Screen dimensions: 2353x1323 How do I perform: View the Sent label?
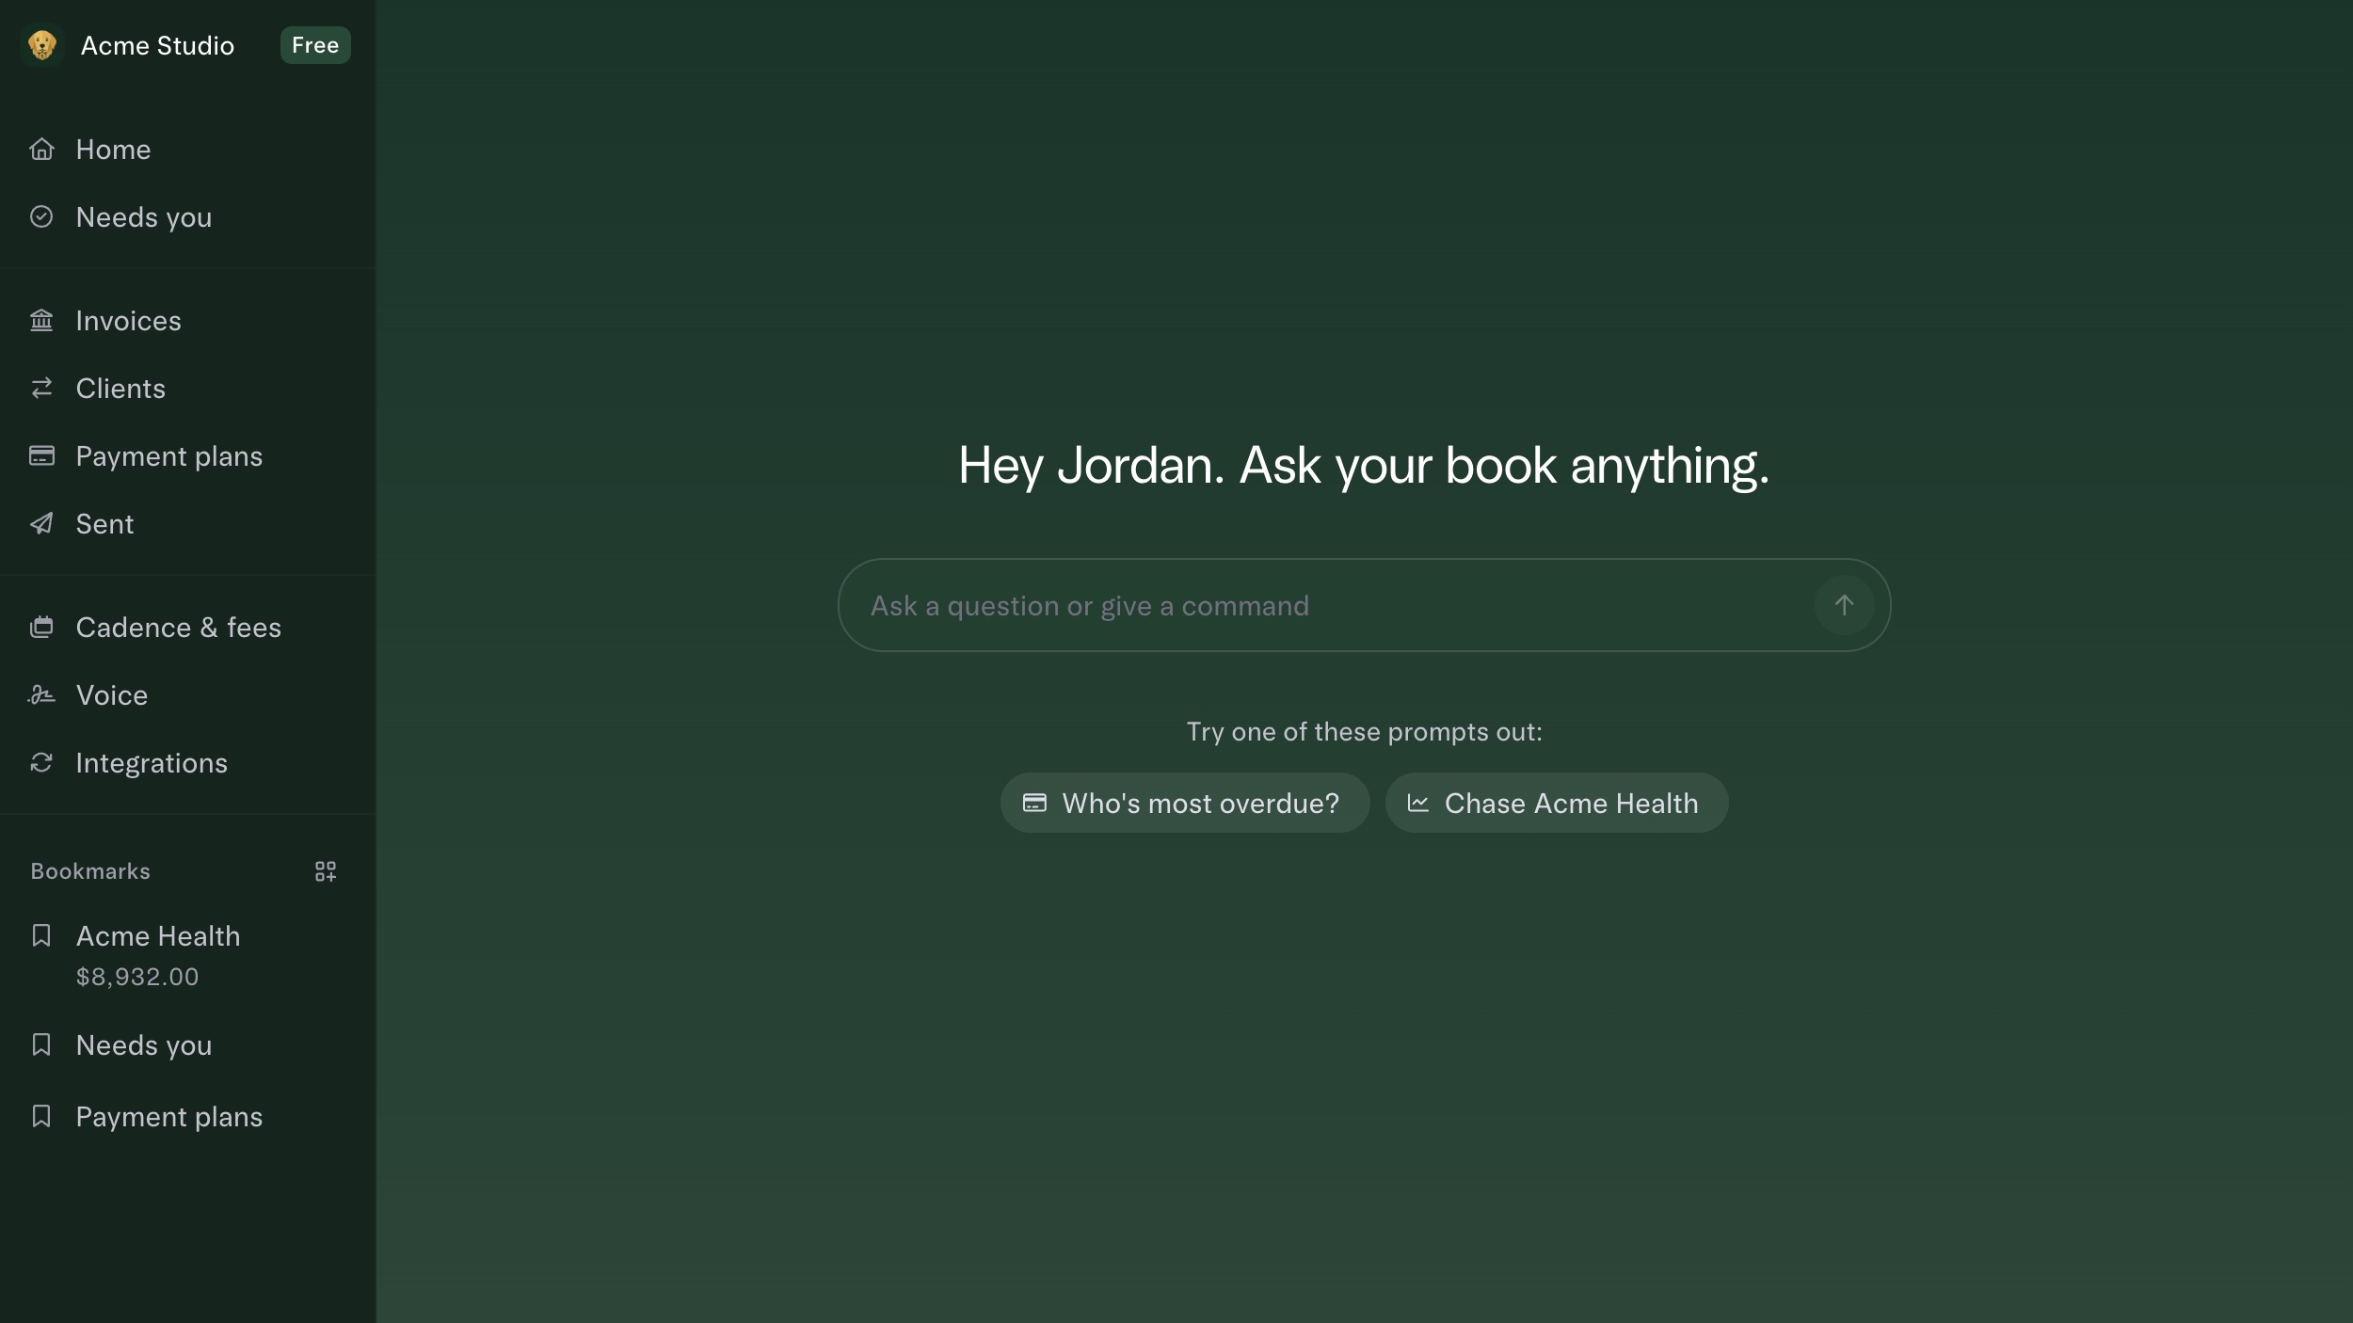pos(105,524)
